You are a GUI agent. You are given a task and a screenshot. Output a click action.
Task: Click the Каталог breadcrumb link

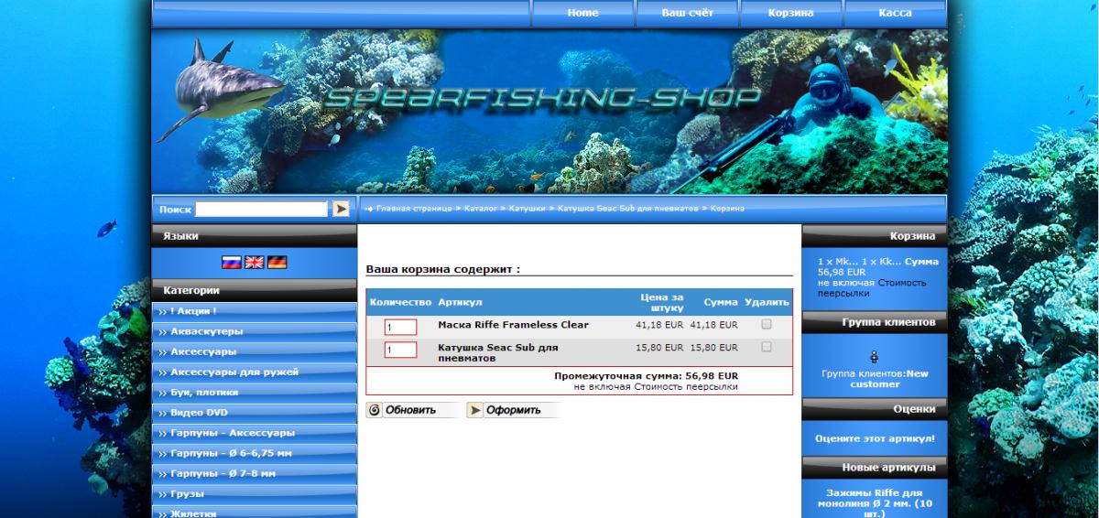[480, 209]
